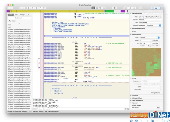Click the File range button
The height and width of the screenshot is (122, 170).
coord(157,46)
